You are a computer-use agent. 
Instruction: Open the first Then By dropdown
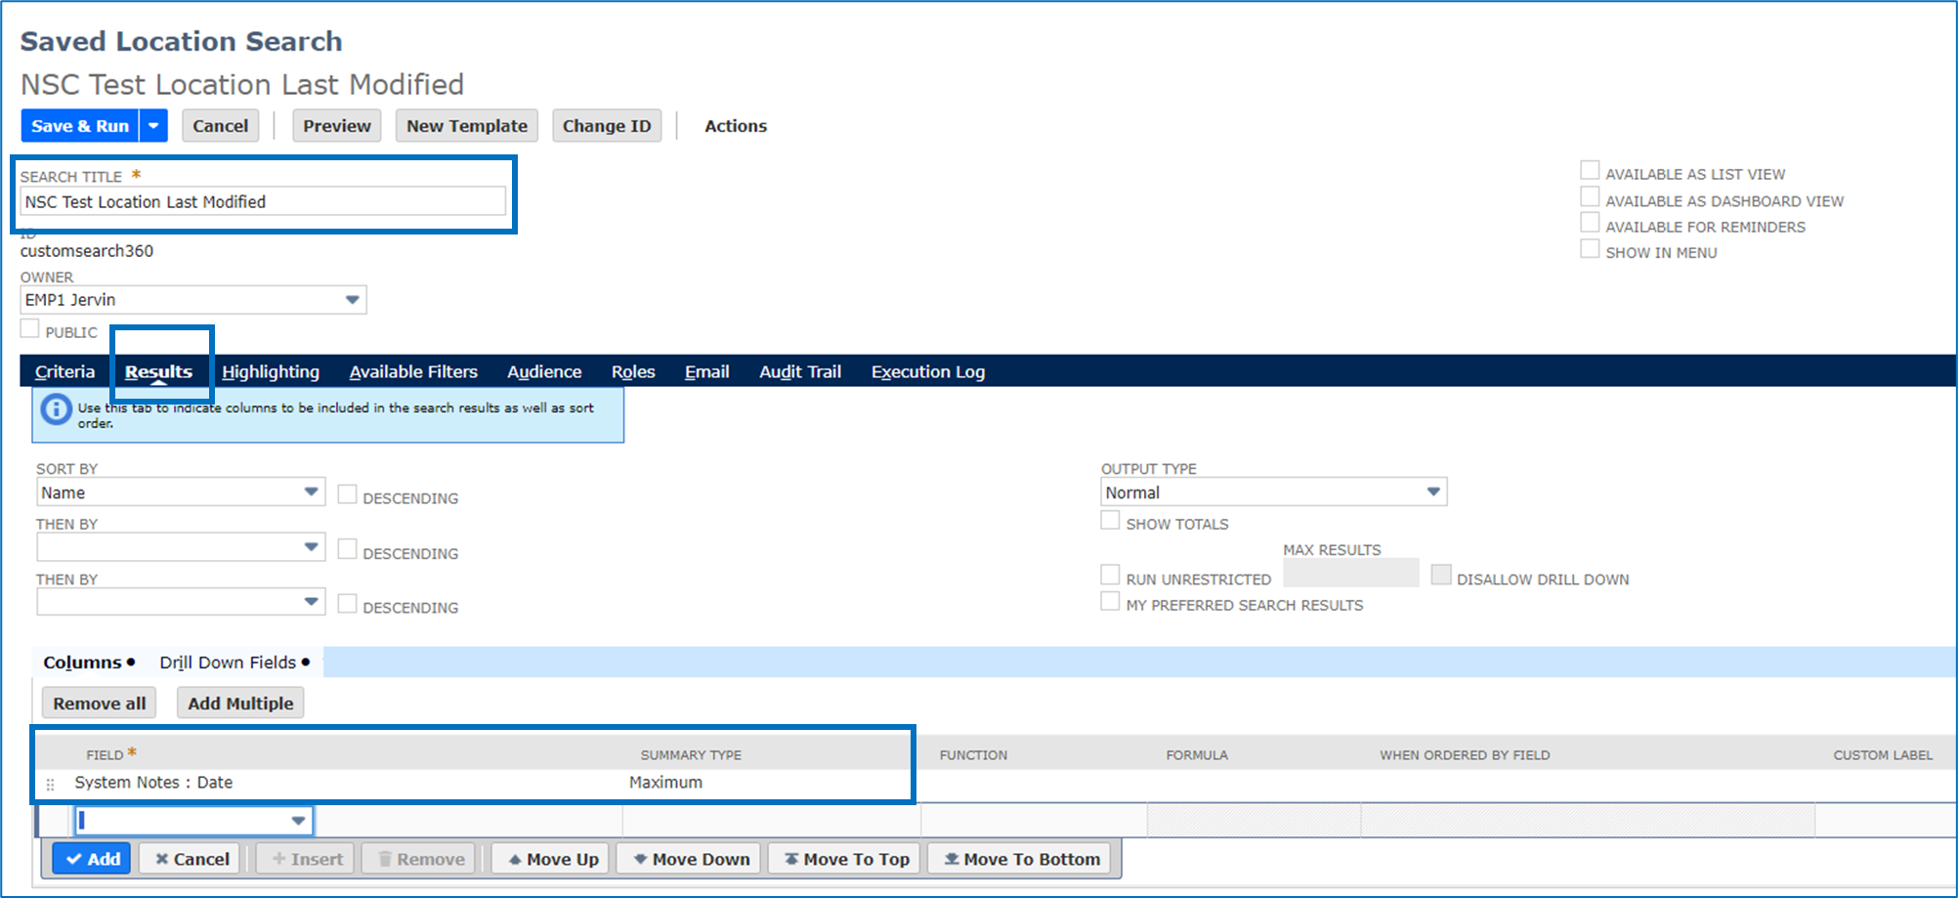pos(181,547)
